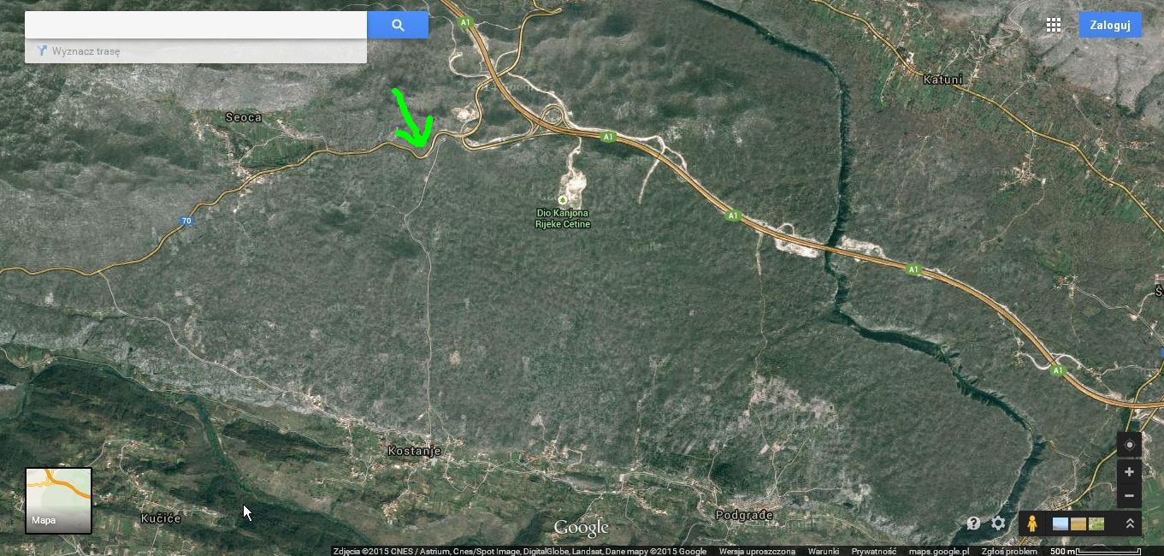Pick up the Street View pegman

click(x=1031, y=523)
